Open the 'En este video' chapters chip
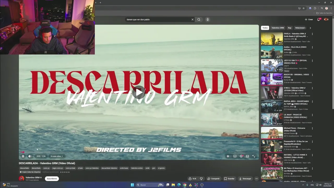Viewport: 334px width, 188px height. point(57,156)
